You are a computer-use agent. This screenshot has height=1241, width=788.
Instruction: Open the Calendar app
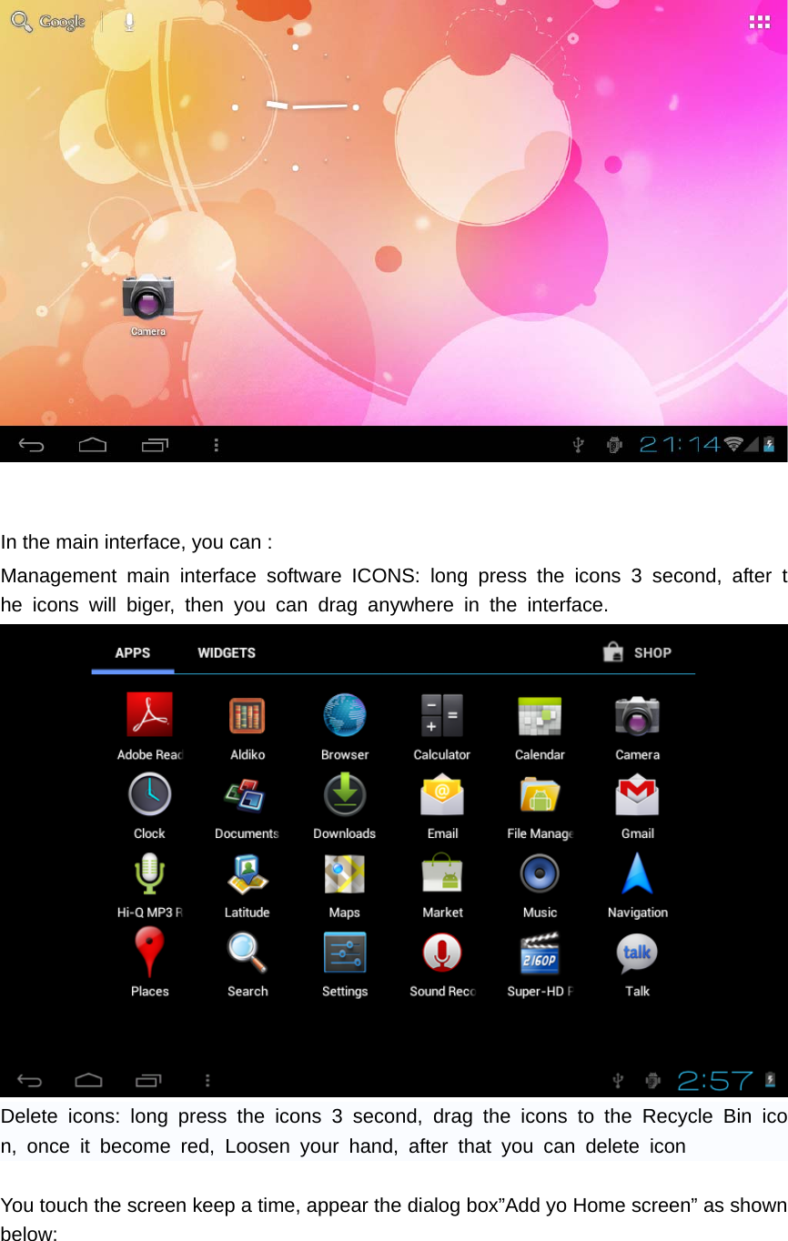click(540, 715)
